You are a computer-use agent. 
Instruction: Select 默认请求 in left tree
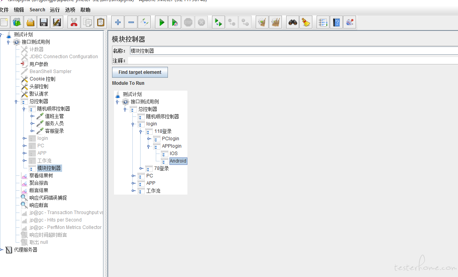(39, 94)
